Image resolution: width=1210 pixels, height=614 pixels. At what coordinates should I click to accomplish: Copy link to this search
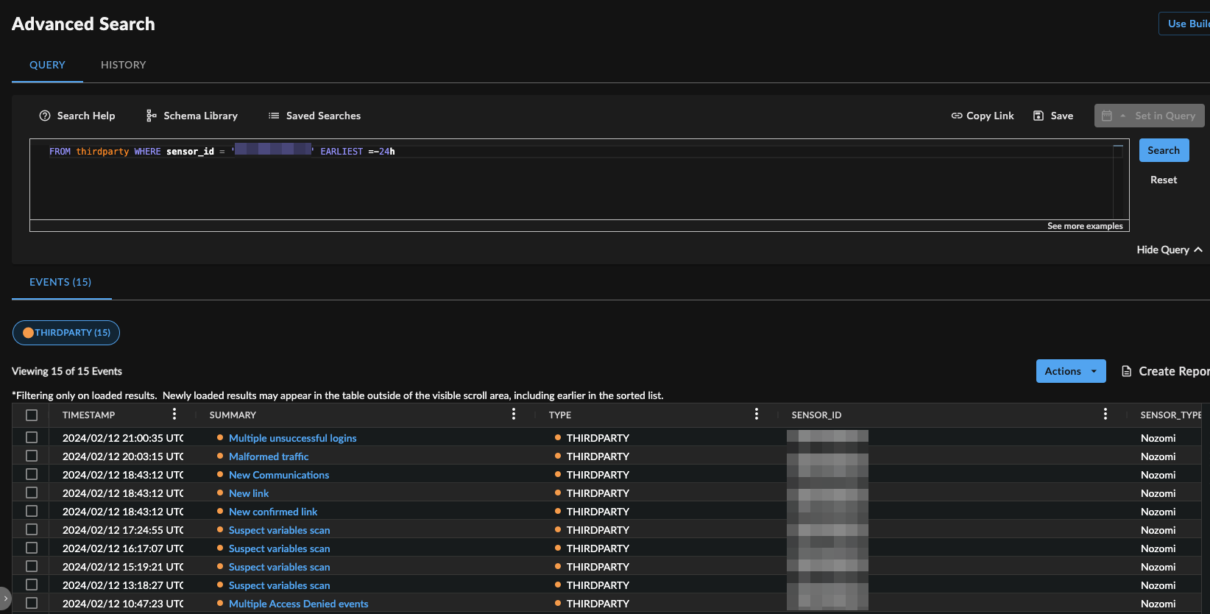point(983,116)
